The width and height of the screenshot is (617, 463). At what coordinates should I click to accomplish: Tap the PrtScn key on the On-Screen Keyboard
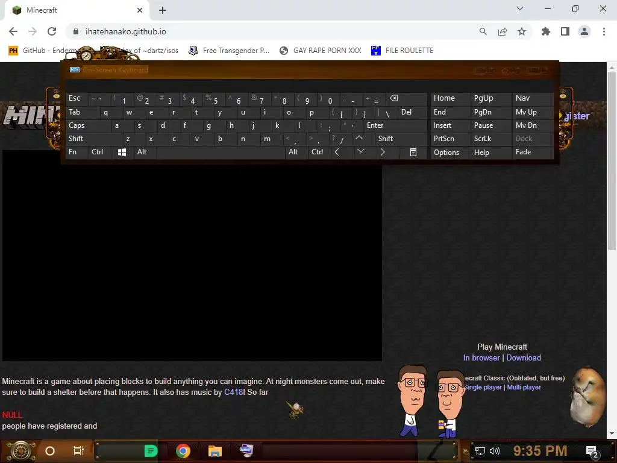(x=451, y=139)
